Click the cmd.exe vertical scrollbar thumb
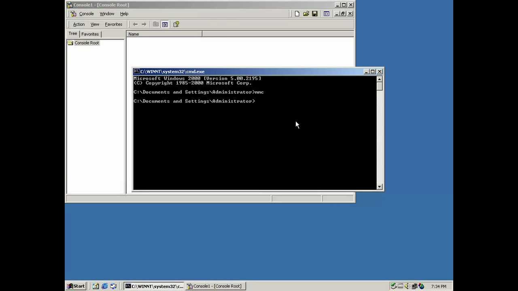Viewport: 518px width, 291px height. 379,86
